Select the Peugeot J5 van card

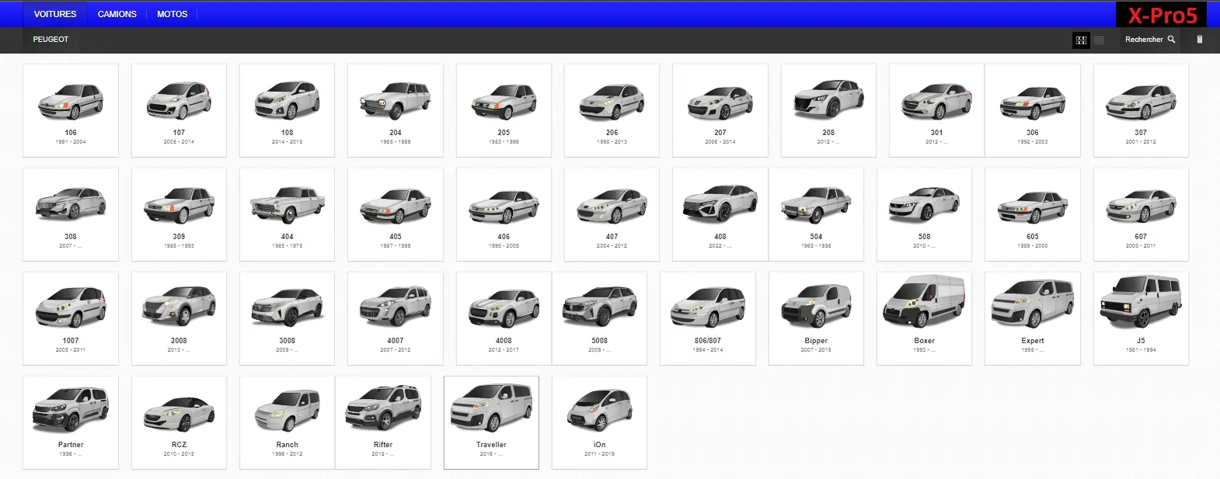pyautogui.click(x=1141, y=318)
